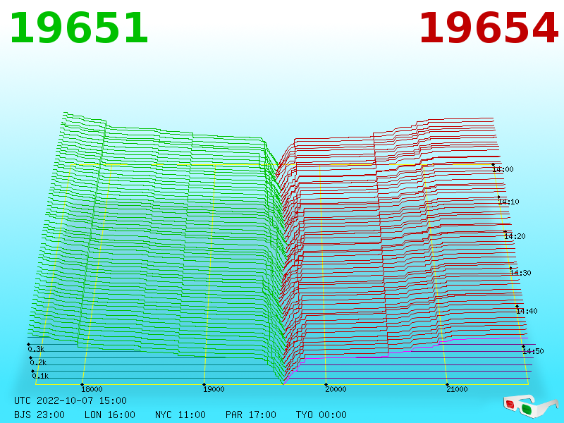The height and width of the screenshot is (423, 564).
Task: Click the 14:30 time axis marker
Action: [520, 273]
